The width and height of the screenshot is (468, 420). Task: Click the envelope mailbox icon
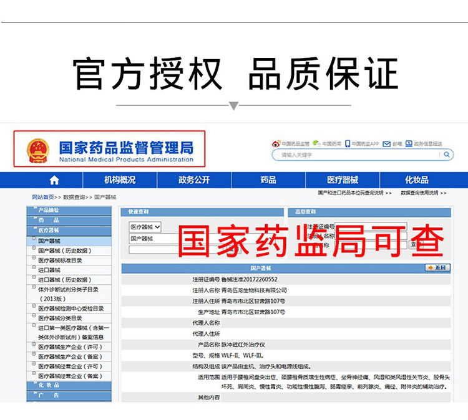point(386,144)
